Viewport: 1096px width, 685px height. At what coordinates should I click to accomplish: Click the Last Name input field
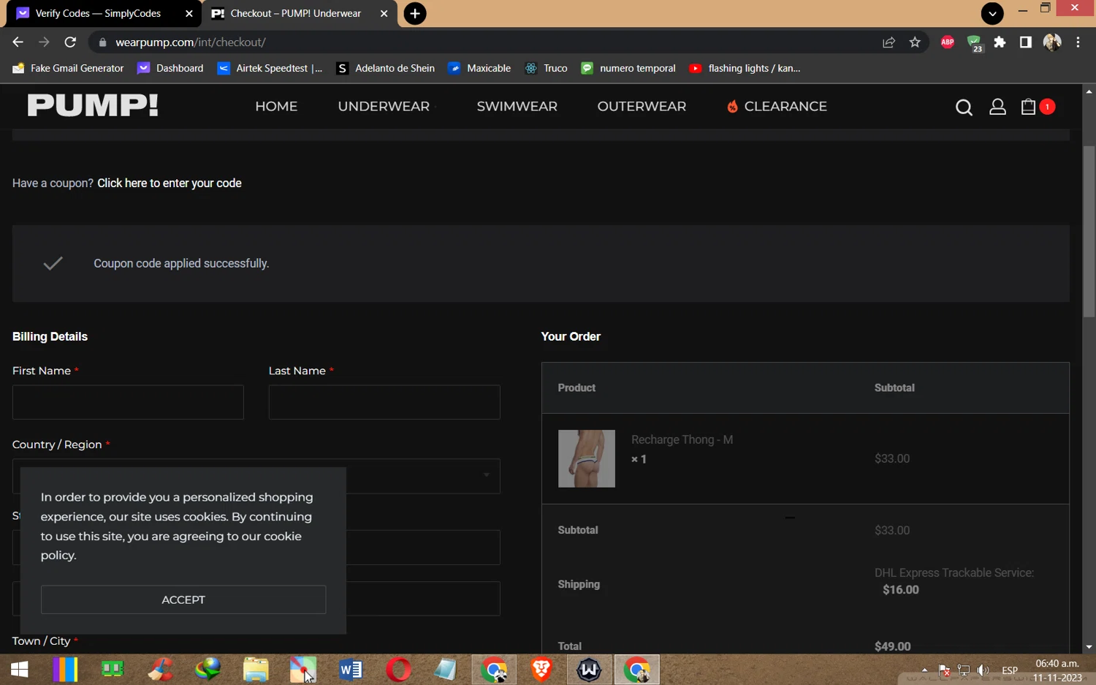click(384, 402)
